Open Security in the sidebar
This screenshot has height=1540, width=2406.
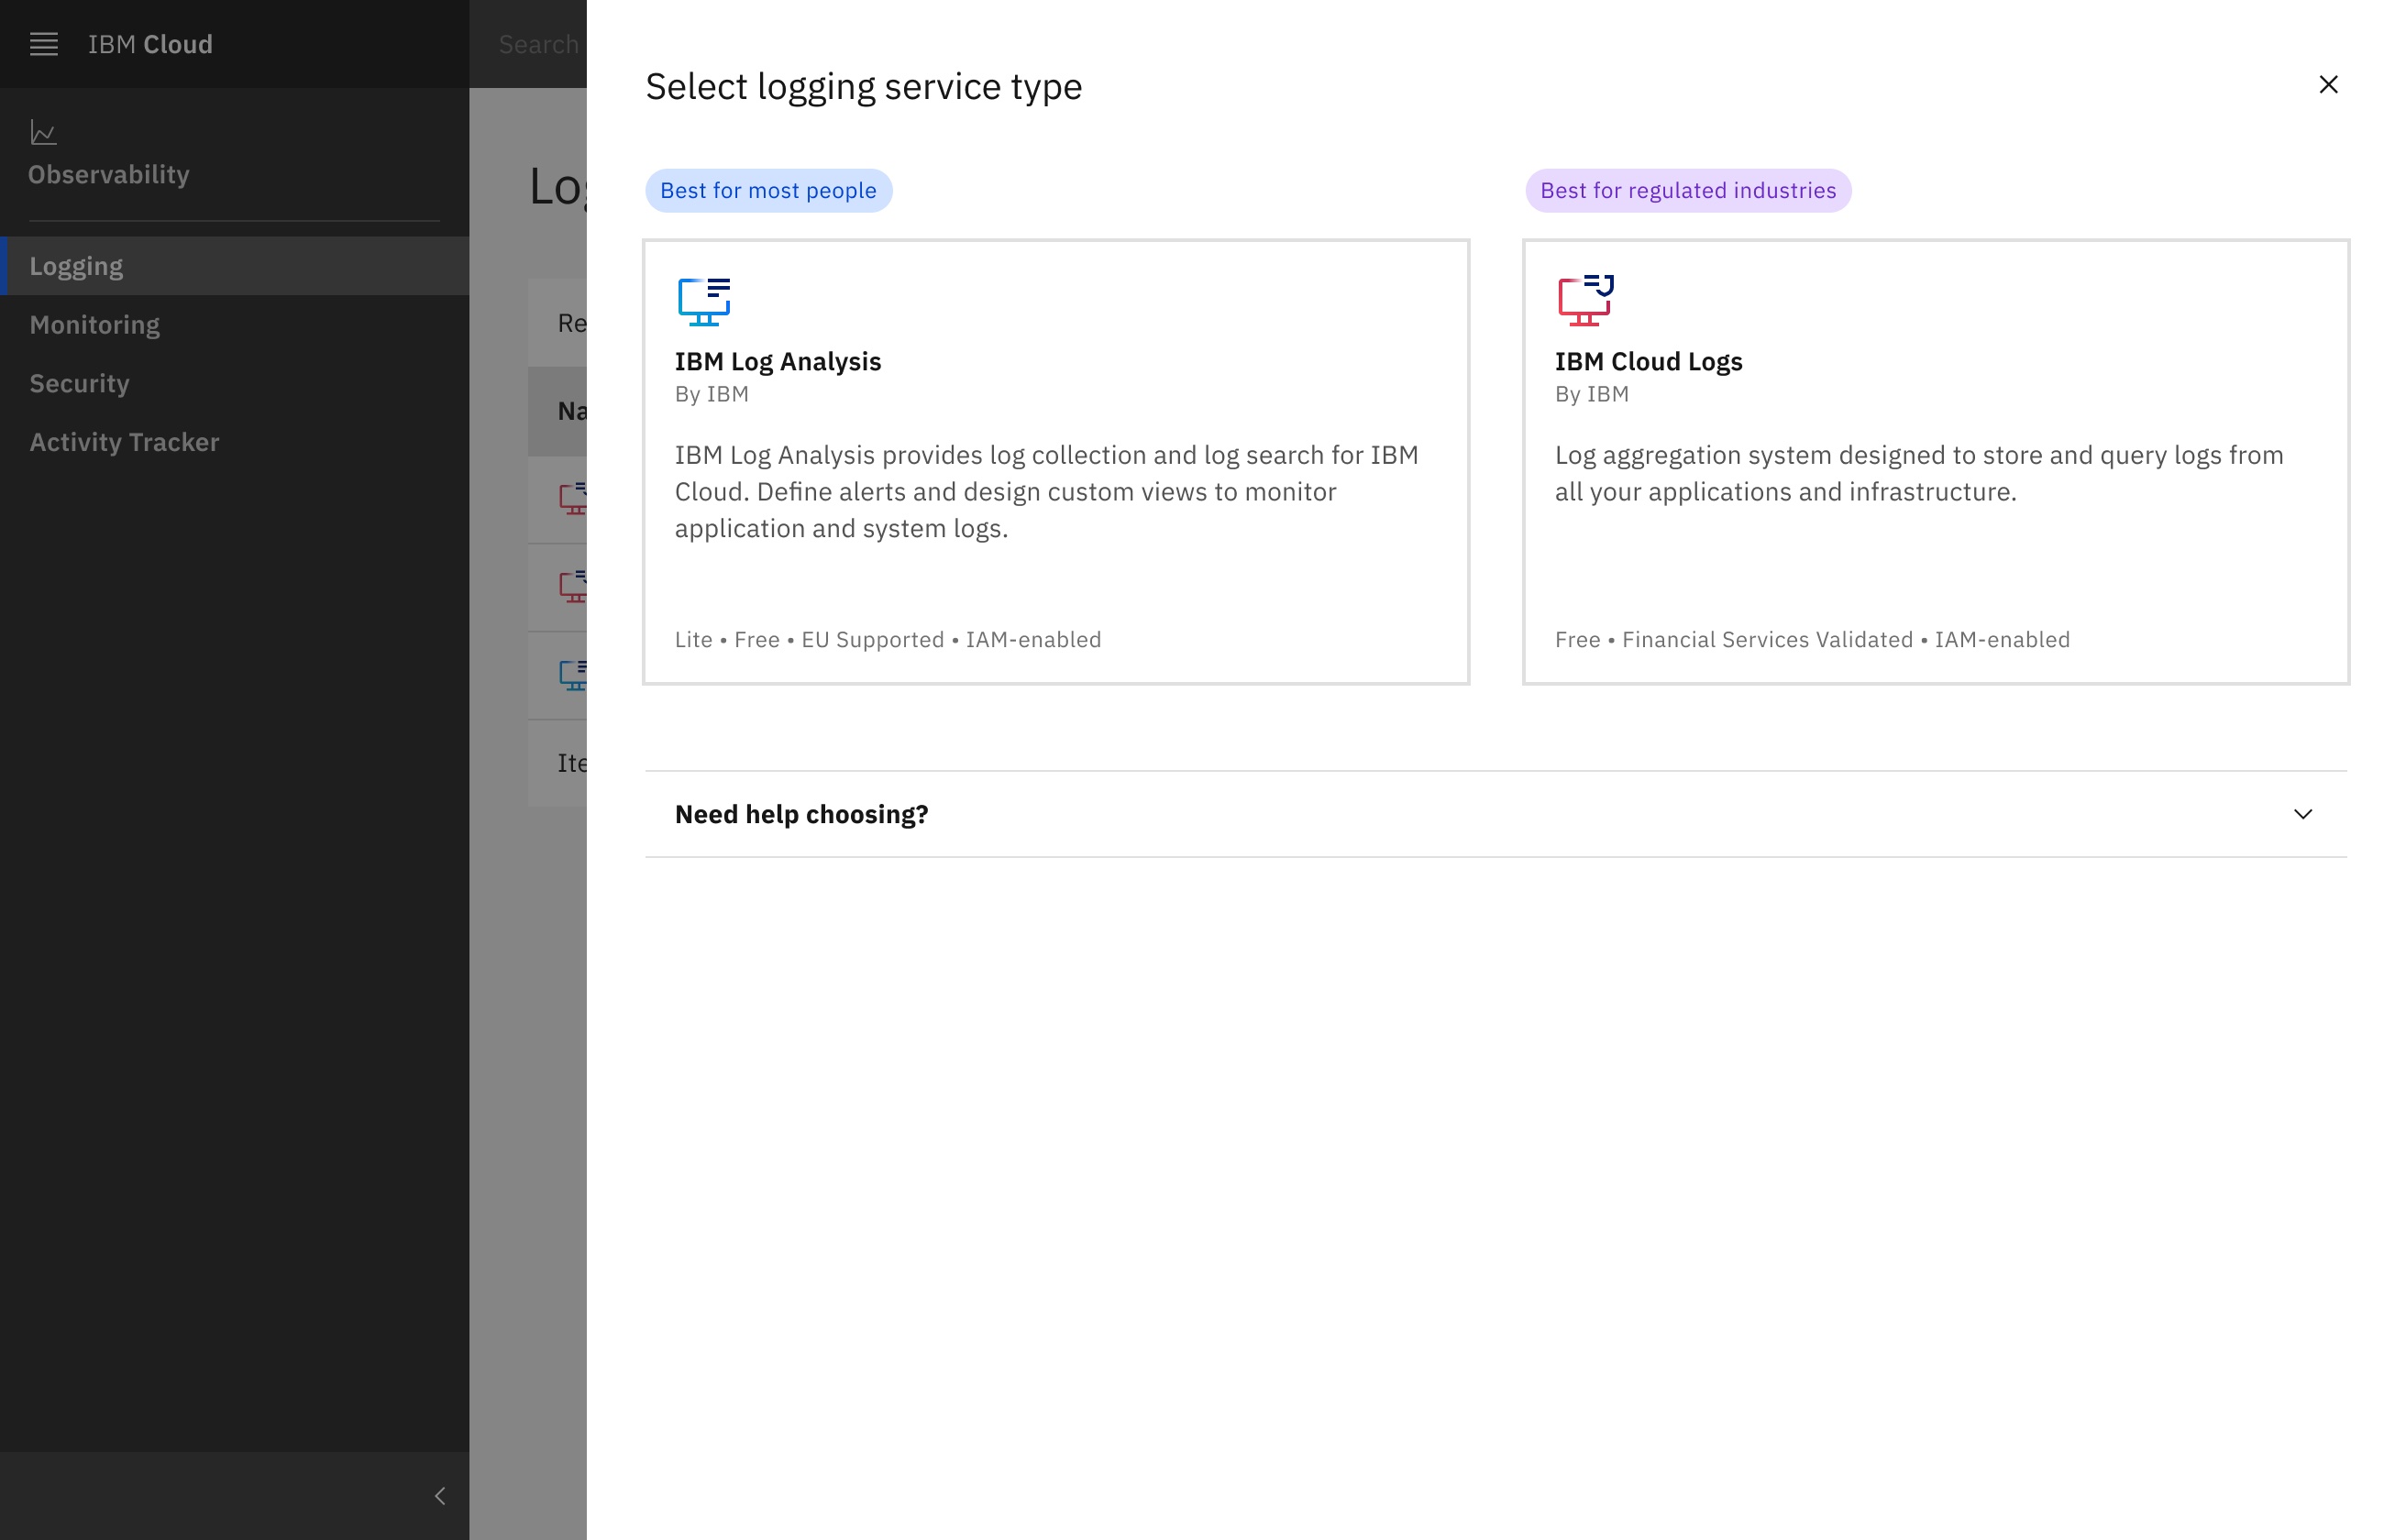pos(234,383)
